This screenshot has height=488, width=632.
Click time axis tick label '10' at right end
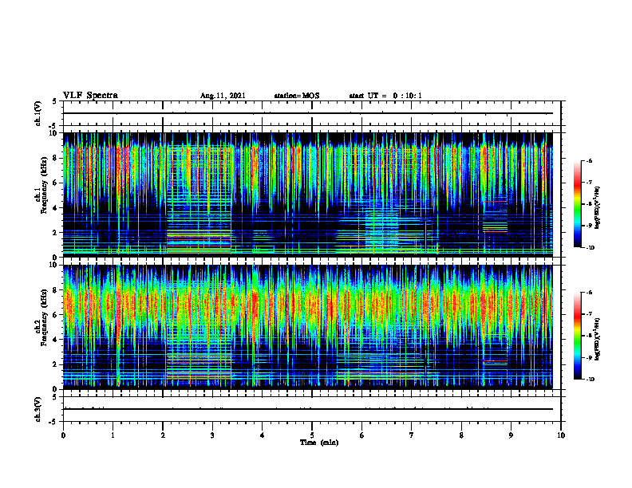pos(561,435)
